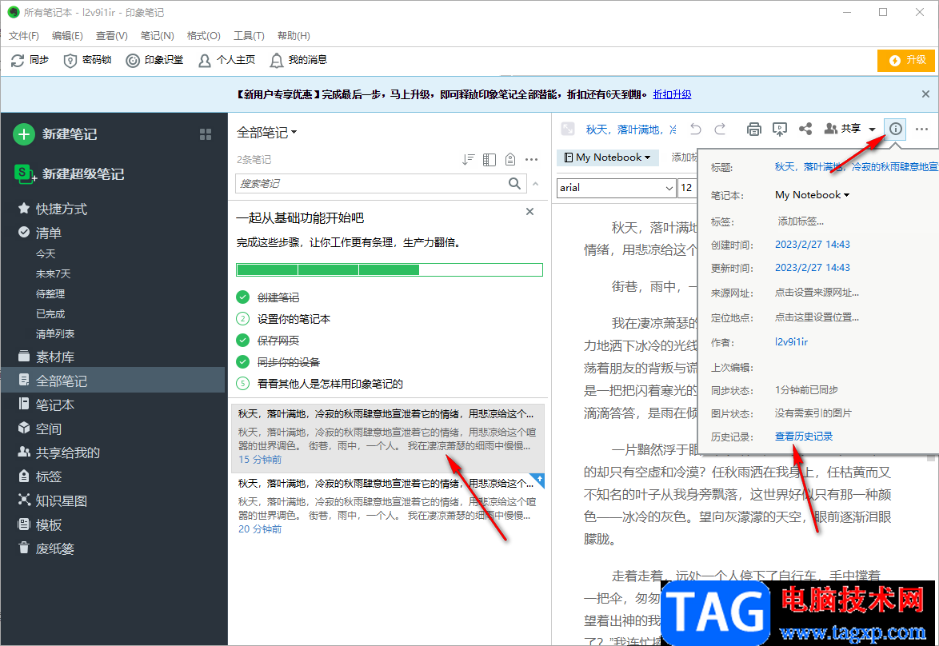Expand the Share dropdown arrow

[872, 130]
